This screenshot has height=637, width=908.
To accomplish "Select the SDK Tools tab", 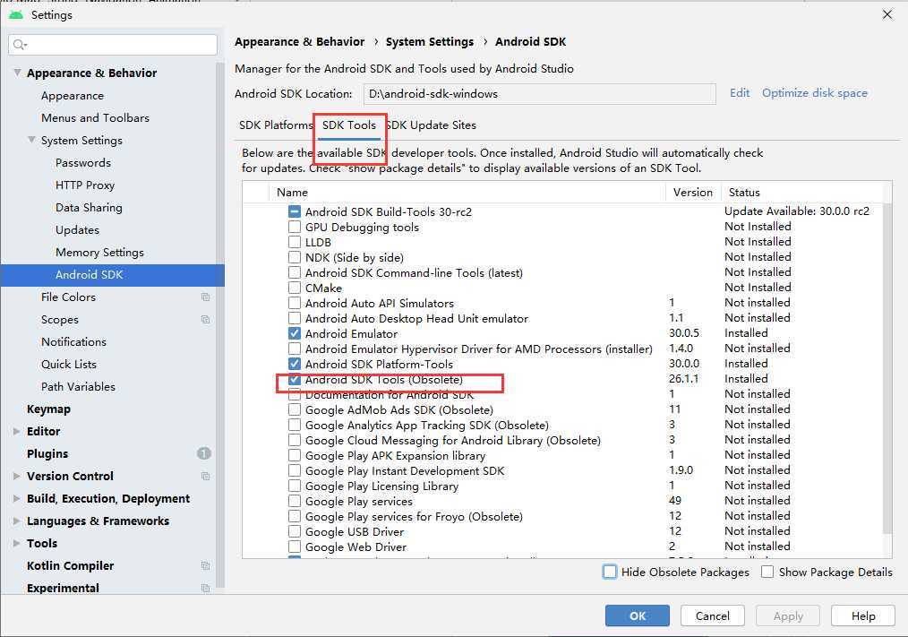I will (349, 125).
